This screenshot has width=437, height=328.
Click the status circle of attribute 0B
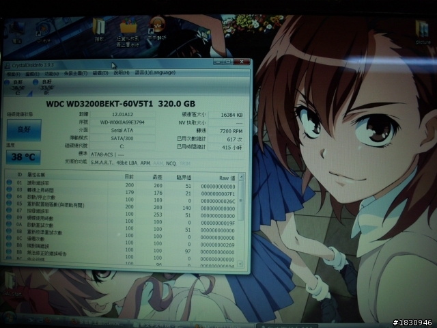[9, 231]
